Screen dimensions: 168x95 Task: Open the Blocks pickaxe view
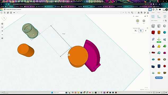[157, 9]
